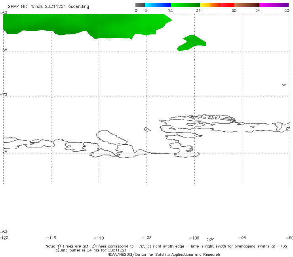The width and height of the screenshot is (293, 257).
Task: Click the gray segment of the wind colorbar
Action: [140, 5]
